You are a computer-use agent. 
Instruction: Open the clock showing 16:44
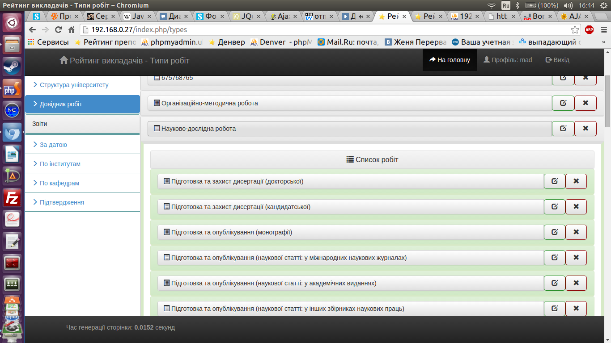click(x=586, y=5)
